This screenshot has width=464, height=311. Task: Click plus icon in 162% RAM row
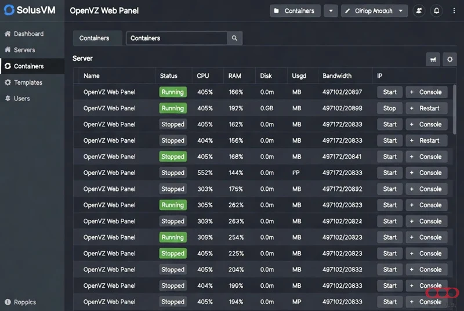pos(412,124)
